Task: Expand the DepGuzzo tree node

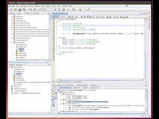Action: tap(12, 19)
